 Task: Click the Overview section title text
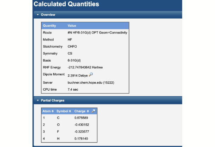tap(48, 15)
